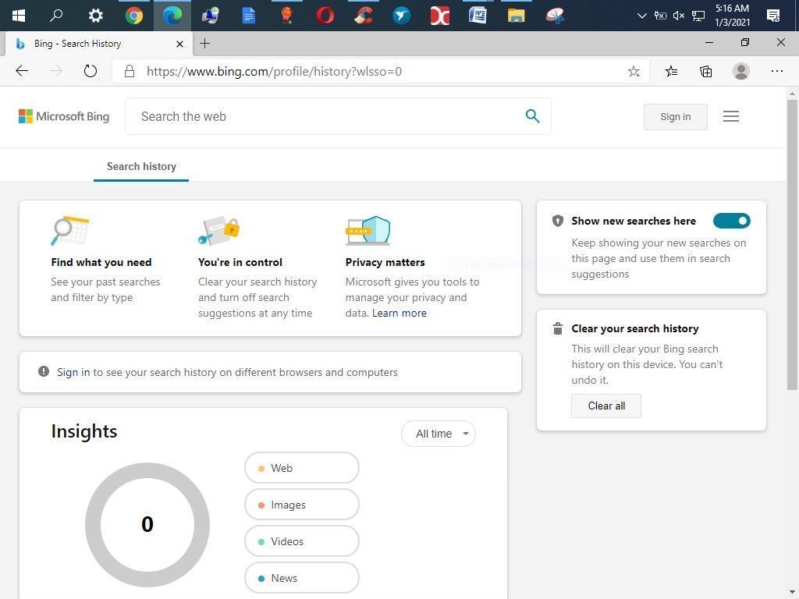Open the Snipping Tool taskbar icon
This screenshot has width=799, height=599.
click(555, 16)
